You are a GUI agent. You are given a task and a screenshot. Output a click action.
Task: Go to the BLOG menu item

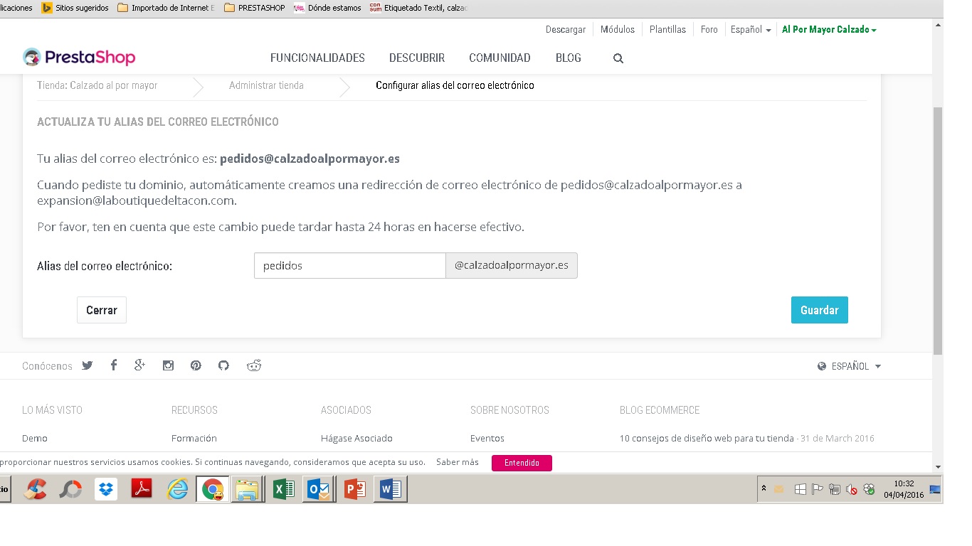pos(568,58)
